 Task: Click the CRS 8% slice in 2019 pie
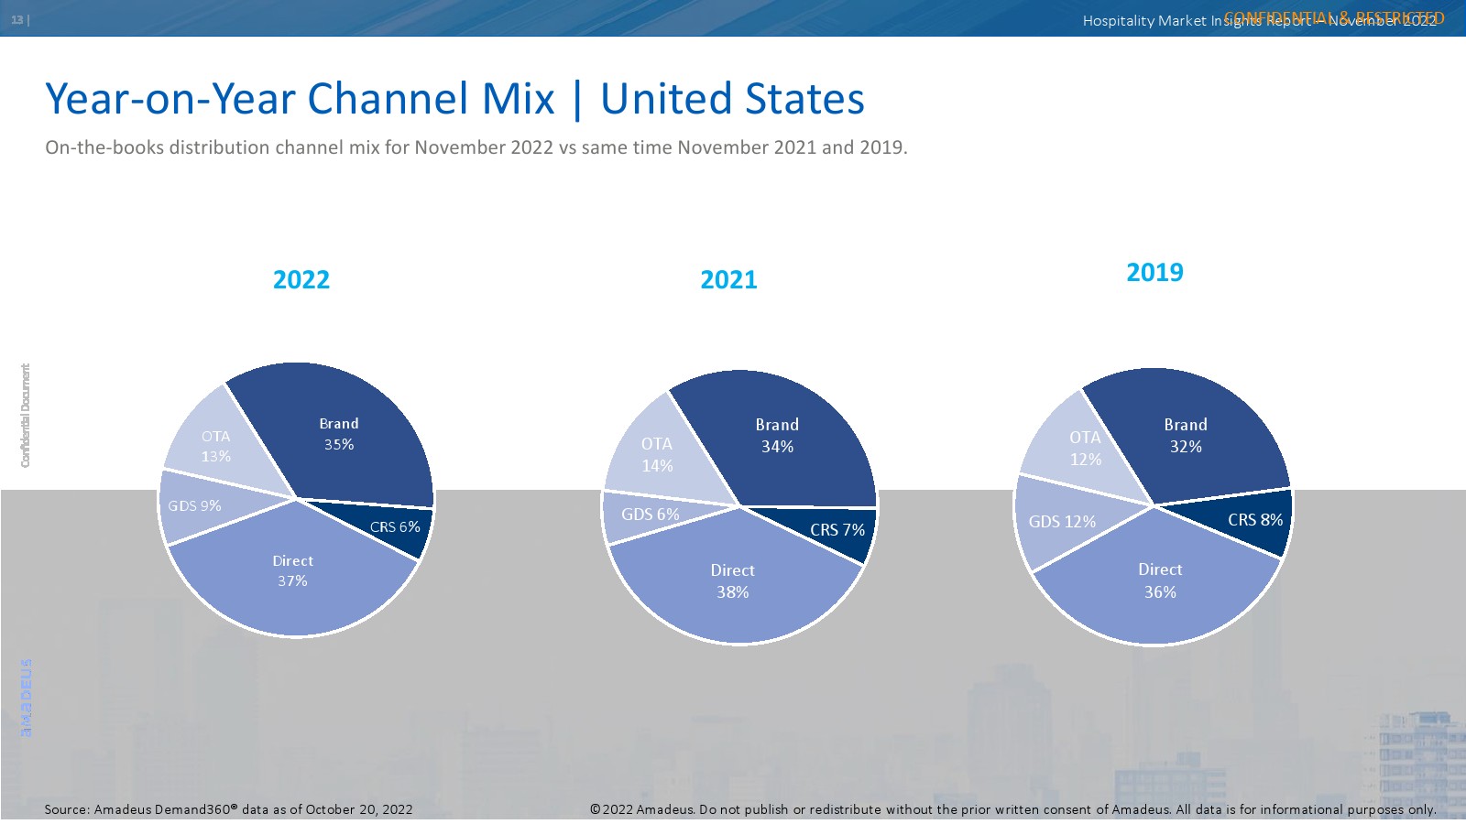(x=1255, y=520)
